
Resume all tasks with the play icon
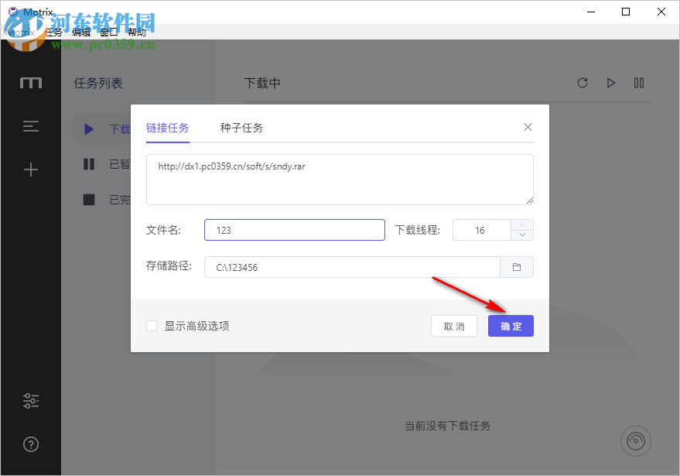610,83
